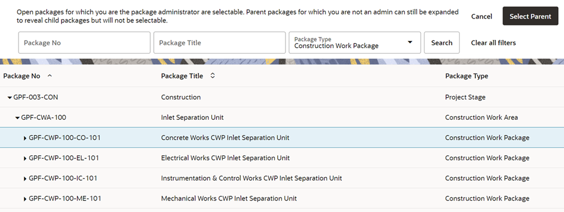Toggle the Package Title sort icon
This screenshot has width=564, height=212.
tap(212, 76)
